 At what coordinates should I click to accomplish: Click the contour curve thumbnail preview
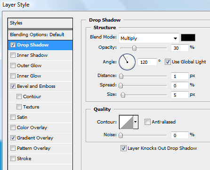(x=126, y=122)
